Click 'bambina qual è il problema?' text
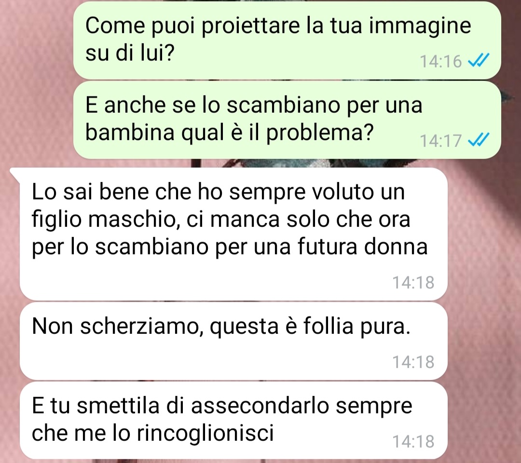 229,132
